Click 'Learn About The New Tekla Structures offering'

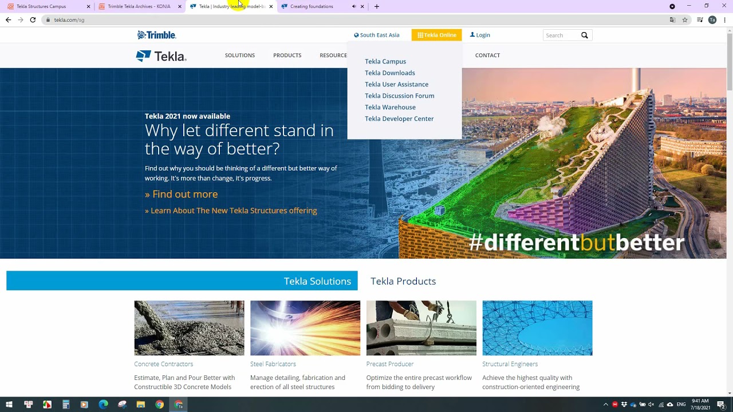pyautogui.click(x=231, y=211)
